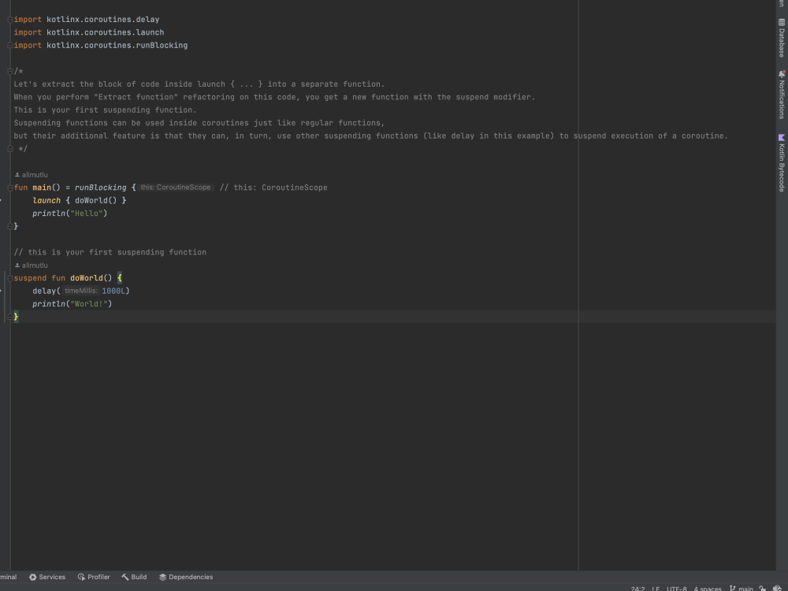The height and width of the screenshot is (591, 788).
Task: Toggle the read-only lock icon
Action: 762,589
